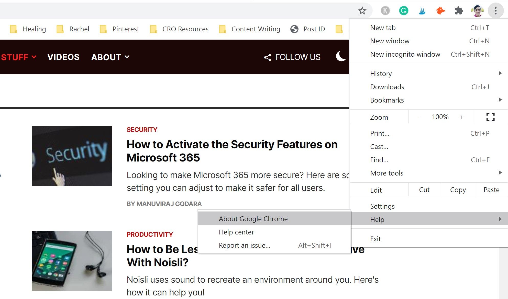Click the K extension icon in toolbar
The image size is (508, 299).
point(385,10)
